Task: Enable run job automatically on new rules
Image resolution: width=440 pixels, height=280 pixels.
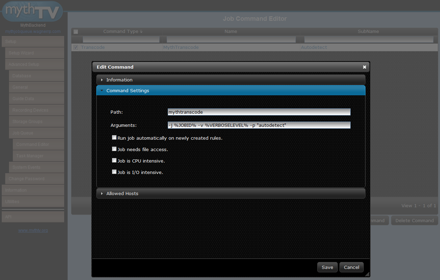Action: (x=114, y=138)
